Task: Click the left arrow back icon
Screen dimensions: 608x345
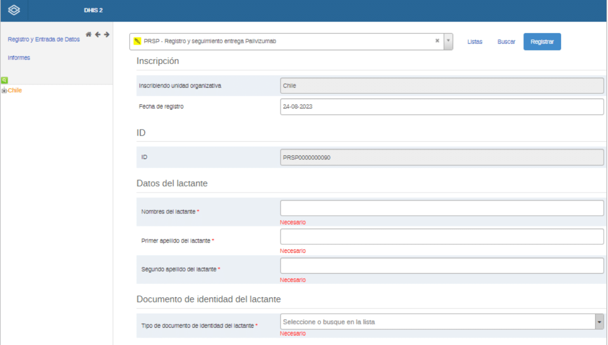Action: pos(98,34)
